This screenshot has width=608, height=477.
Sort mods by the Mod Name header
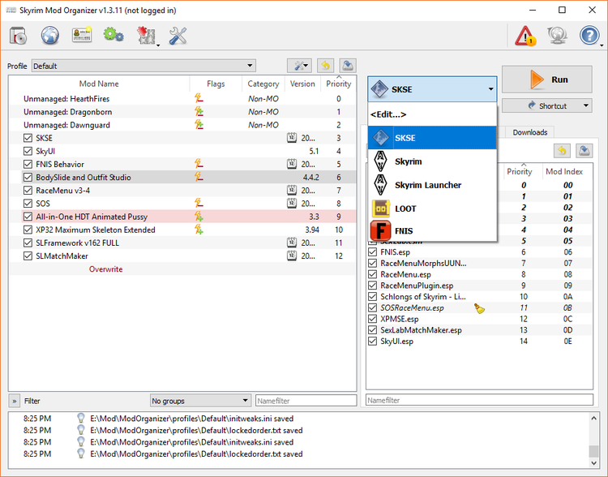point(99,84)
